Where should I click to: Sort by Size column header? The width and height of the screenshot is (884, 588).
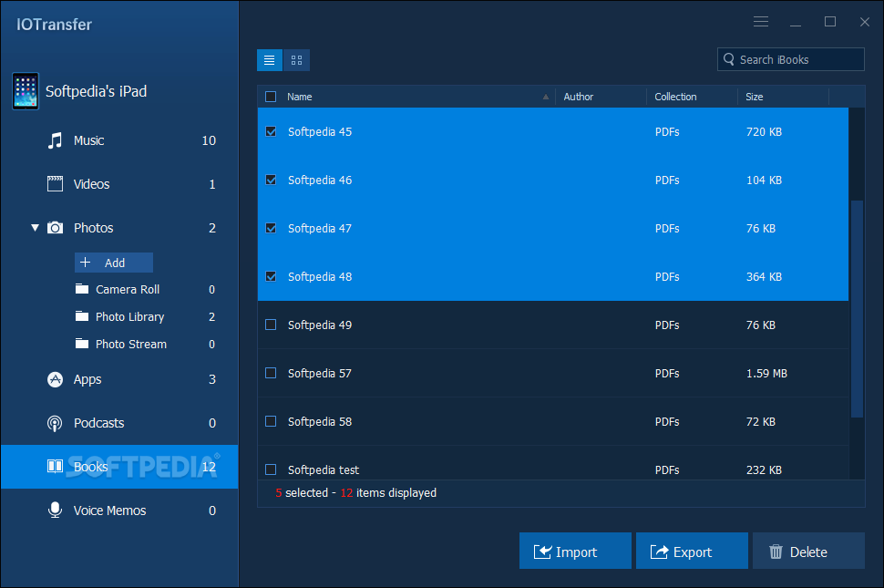pyautogui.click(x=783, y=97)
